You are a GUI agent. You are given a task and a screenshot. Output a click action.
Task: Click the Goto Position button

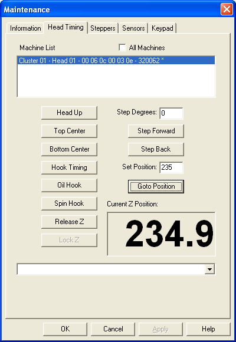(x=156, y=186)
